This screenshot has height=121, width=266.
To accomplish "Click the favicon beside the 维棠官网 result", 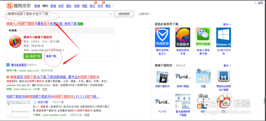I will tap(8, 77).
